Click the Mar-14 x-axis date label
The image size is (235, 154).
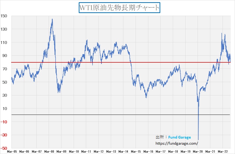tap(123, 152)
